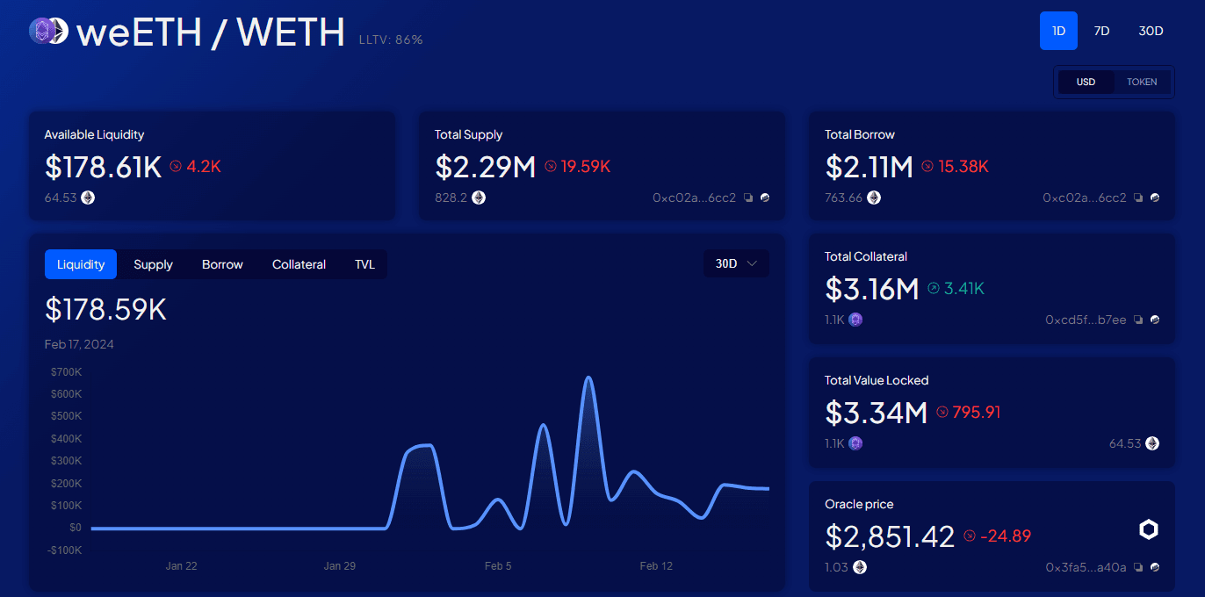The height and width of the screenshot is (597, 1205).
Task: View the Collateral chart tab
Action: pyautogui.click(x=299, y=264)
